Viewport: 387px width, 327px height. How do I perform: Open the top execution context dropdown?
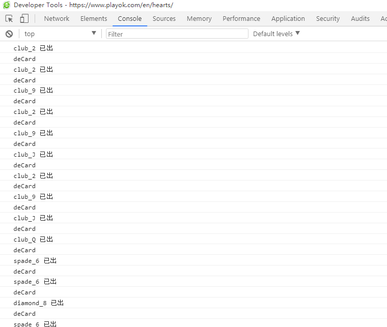(x=60, y=34)
